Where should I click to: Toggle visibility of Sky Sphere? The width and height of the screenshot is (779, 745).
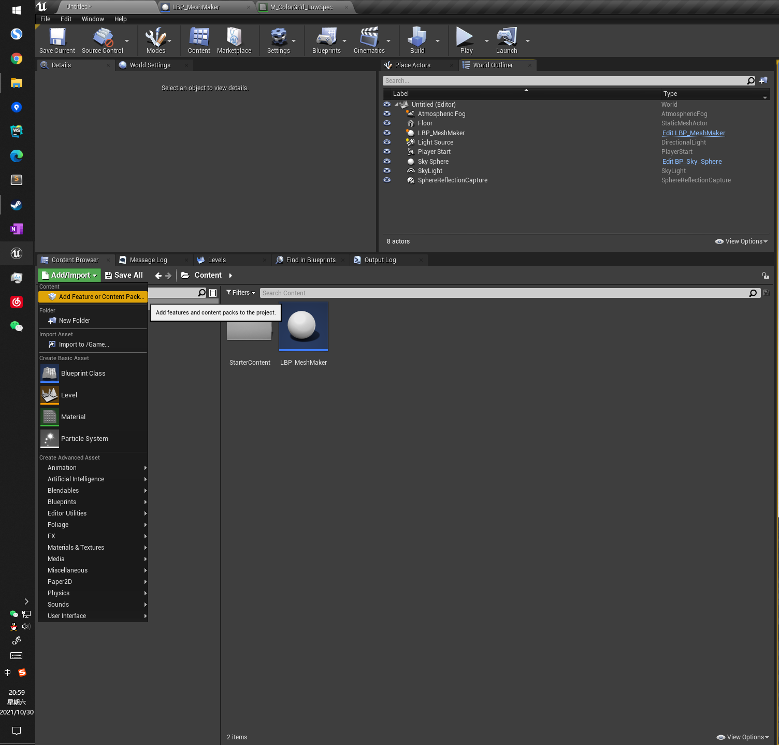click(x=387, y=161)
